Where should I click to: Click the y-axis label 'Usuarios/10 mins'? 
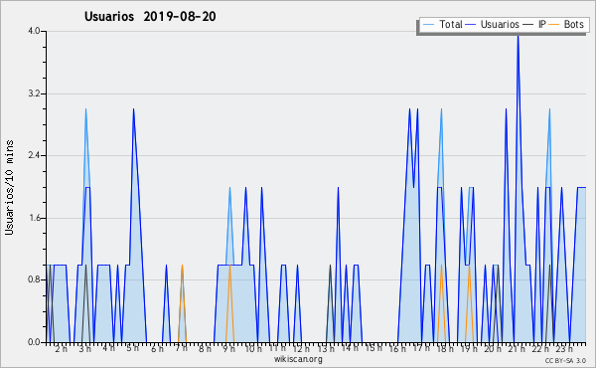coord(9,187)
